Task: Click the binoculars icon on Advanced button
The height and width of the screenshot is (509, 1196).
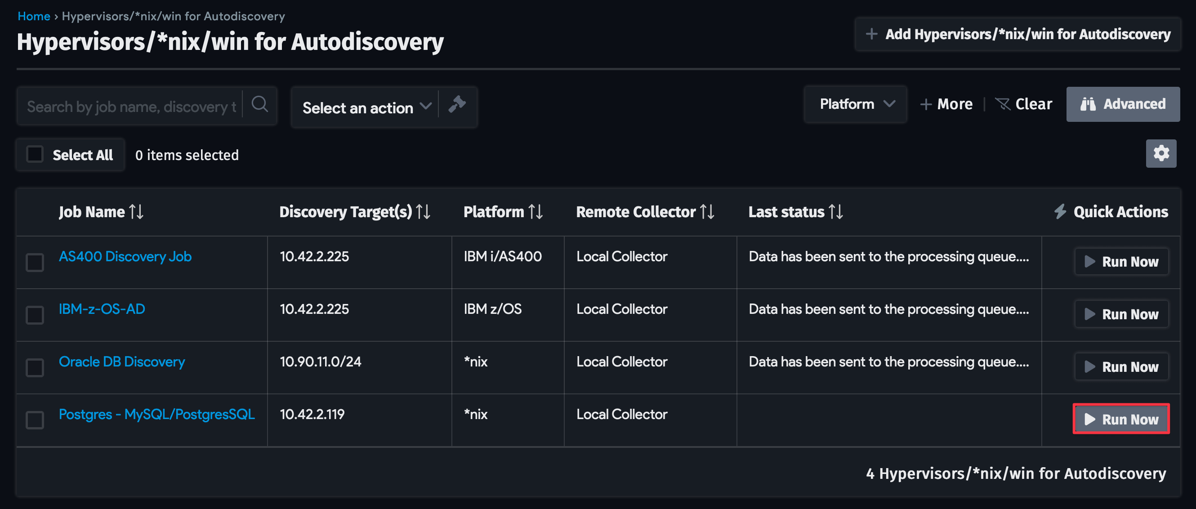Action: pos(1090,104)
